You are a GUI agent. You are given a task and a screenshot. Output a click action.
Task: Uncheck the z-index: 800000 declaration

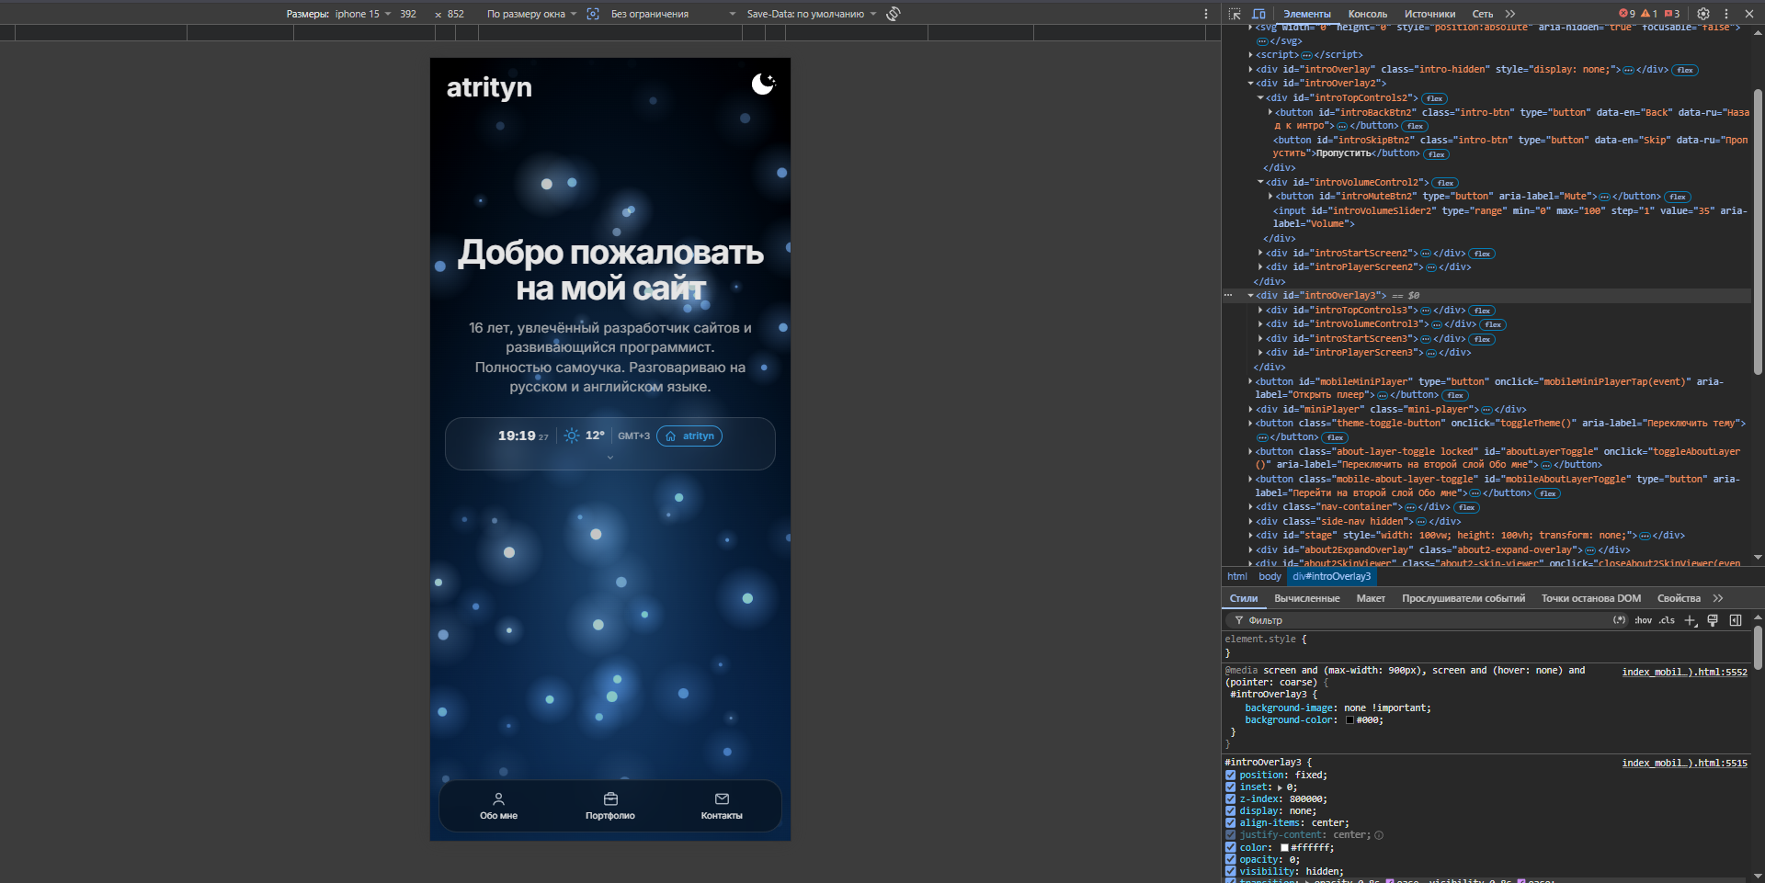click(1230, 799)
